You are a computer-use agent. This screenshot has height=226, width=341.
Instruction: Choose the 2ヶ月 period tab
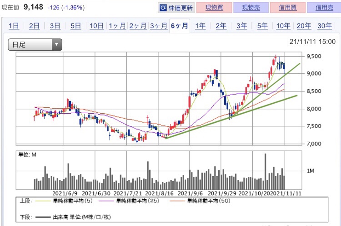[138, 26]
